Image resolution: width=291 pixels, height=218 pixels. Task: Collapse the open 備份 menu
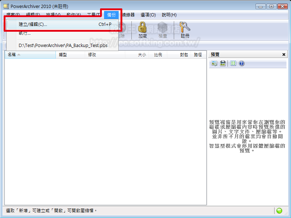coord(111,15)
